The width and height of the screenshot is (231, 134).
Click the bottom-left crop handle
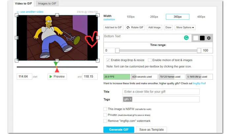[x=16, y=60]
